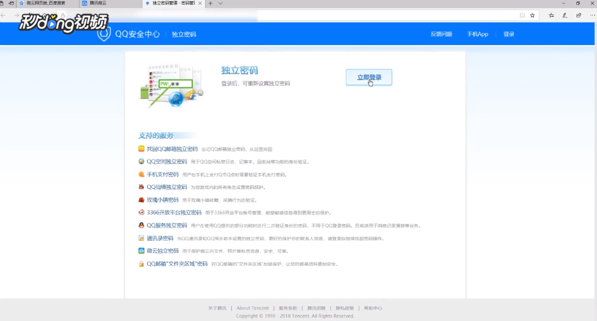Screen dimensions: 597x321
Task: Click the QQ空间 icon
Action: [141, 162]
